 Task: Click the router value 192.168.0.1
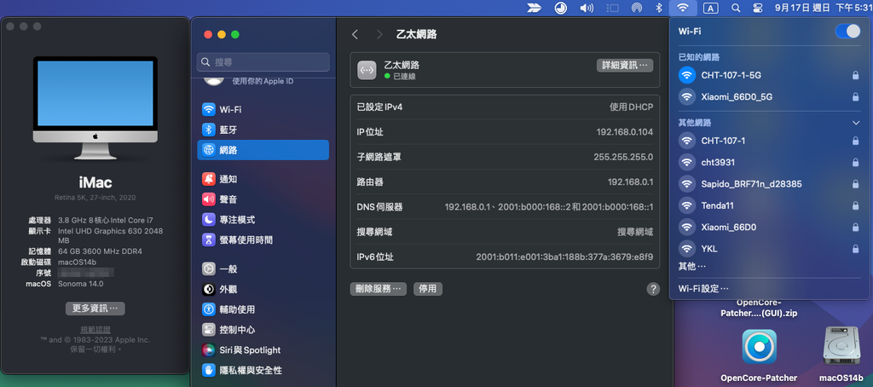pyautogui.click(x=630, y=182)
